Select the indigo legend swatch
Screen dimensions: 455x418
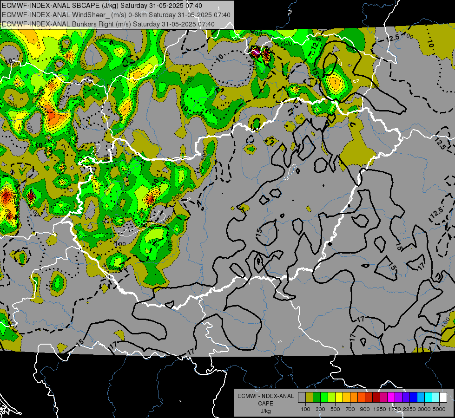point(406,397)
